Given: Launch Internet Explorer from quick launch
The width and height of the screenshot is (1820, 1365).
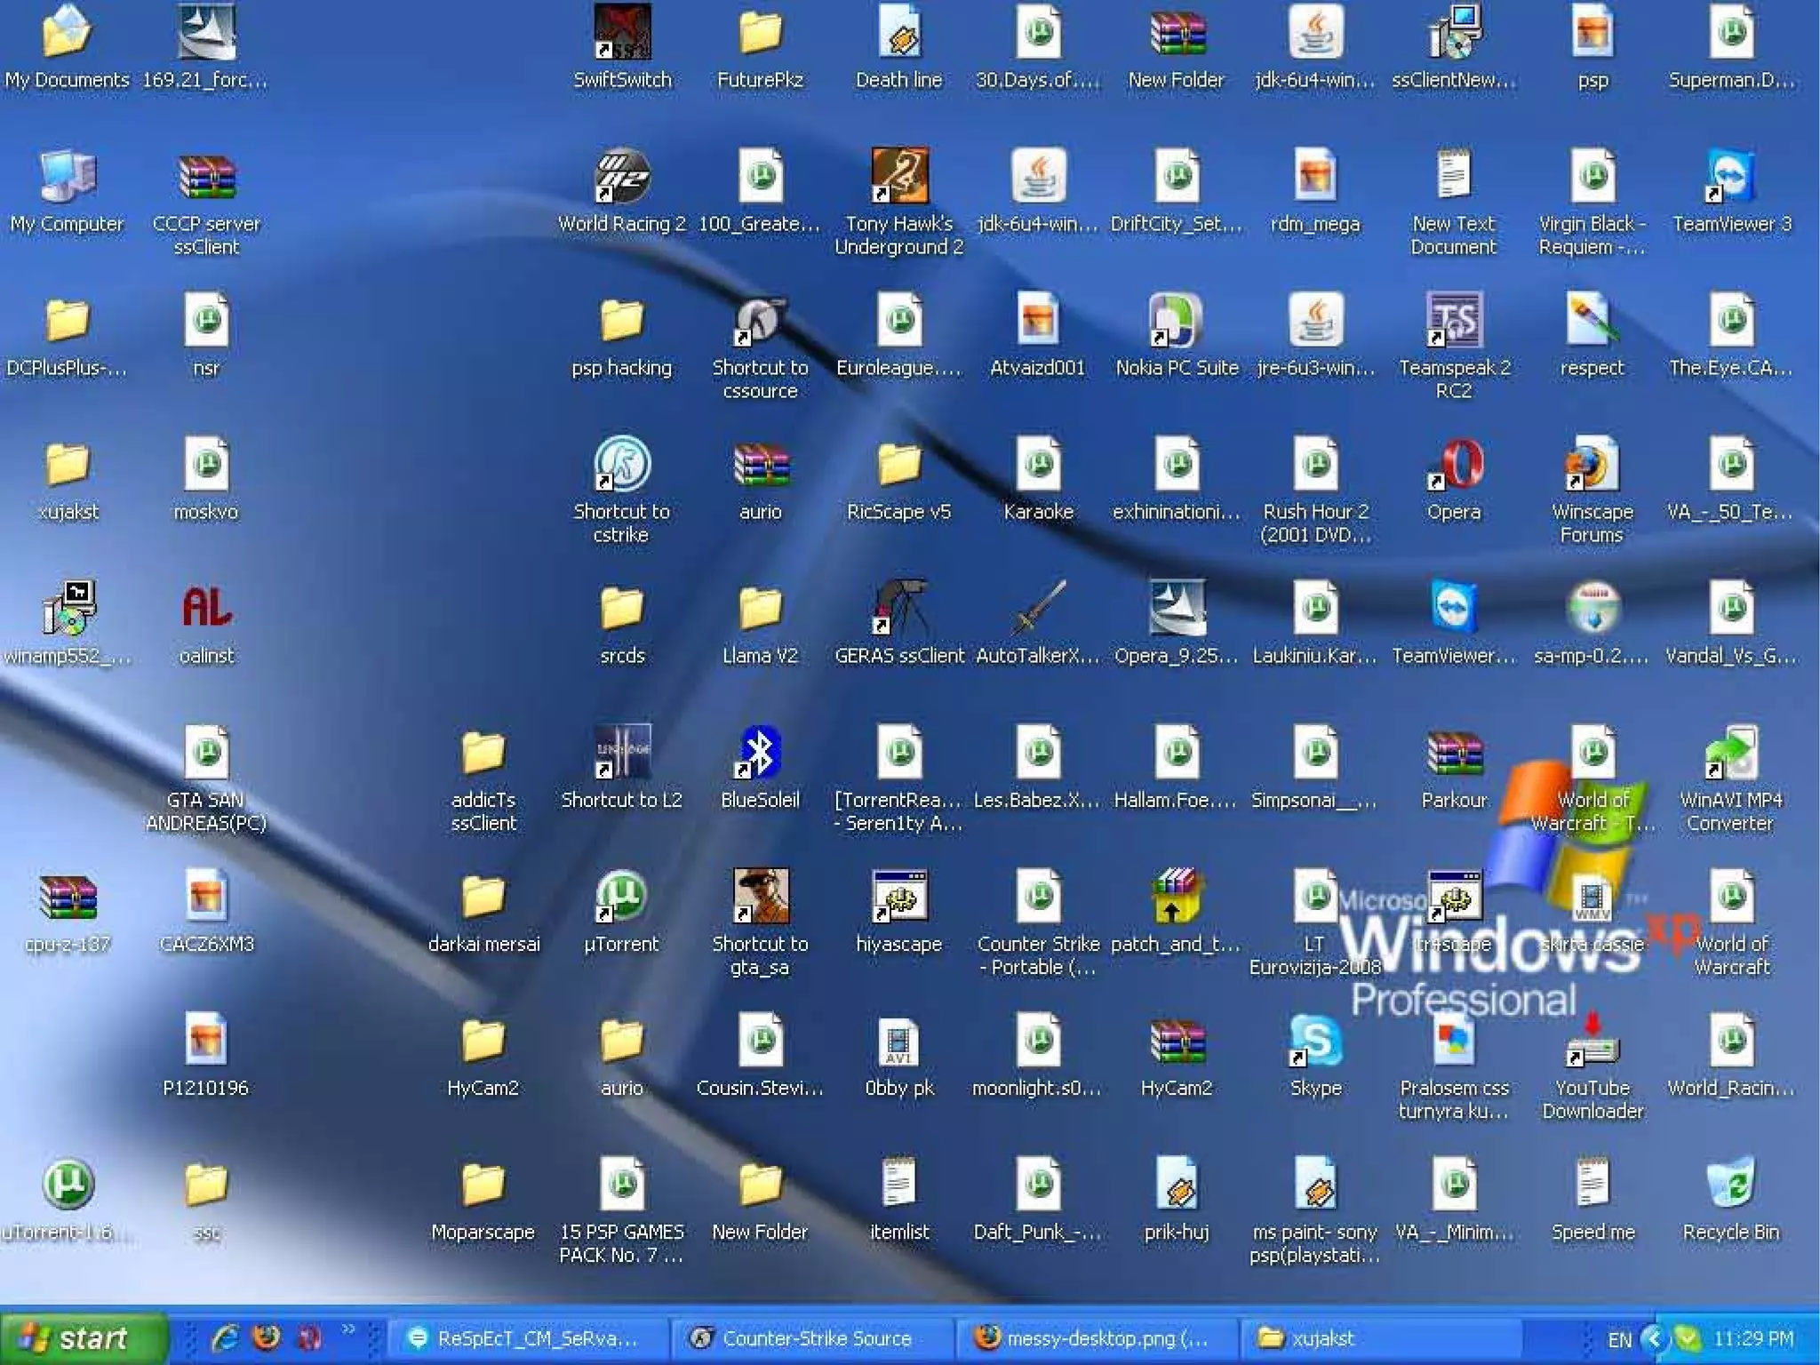Looking at the screenshot, I should point(225,1337).
